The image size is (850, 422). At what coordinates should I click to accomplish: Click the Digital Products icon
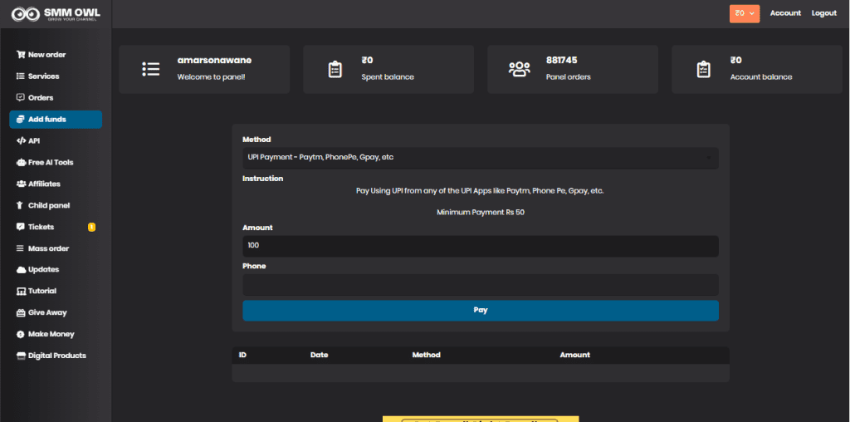tap(21, 356)
